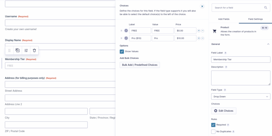
Task: Click the Edit Choices button
Action: pos(224,111)
